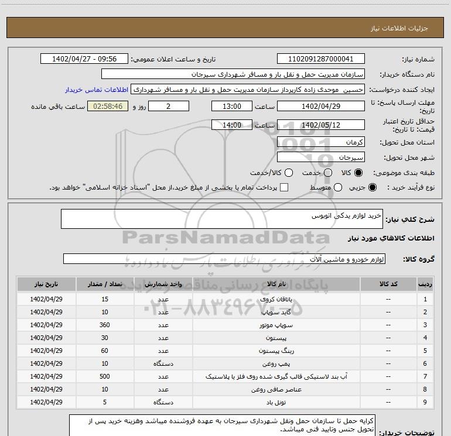Screen dimensions: 451x436
Task: Click the buyer notes text box
Action: click(x=223, y=425)
